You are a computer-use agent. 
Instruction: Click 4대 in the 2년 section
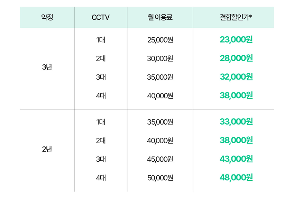point(101,178)
